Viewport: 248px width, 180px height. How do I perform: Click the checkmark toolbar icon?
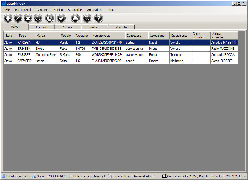[x=61, y=19]
